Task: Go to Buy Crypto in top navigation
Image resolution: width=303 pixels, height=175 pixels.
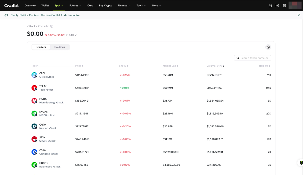Action: coord(106,6)
